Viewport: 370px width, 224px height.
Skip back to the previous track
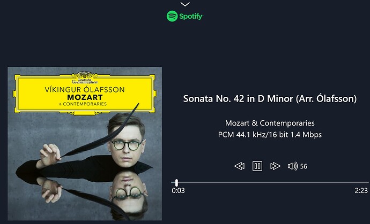(x=239, y=166)
